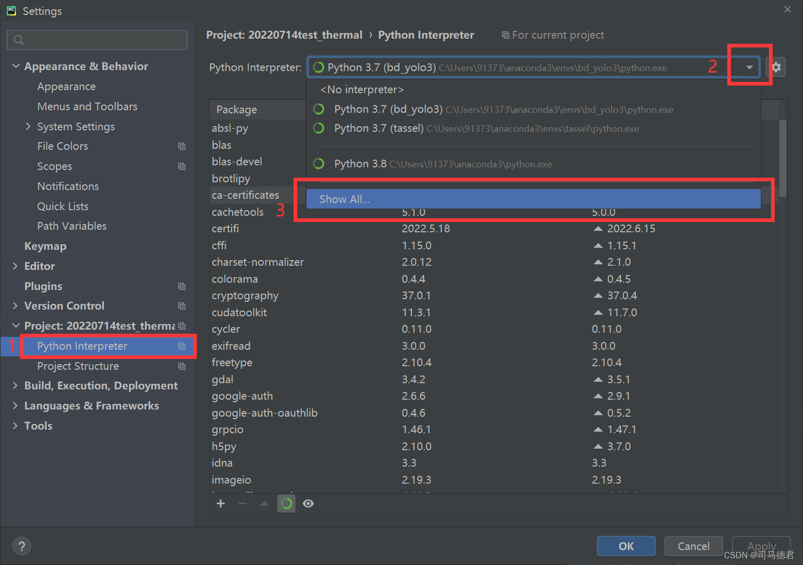
Task: Select the google-auth-oauthlib package row
Action: [x=494, y=413]
